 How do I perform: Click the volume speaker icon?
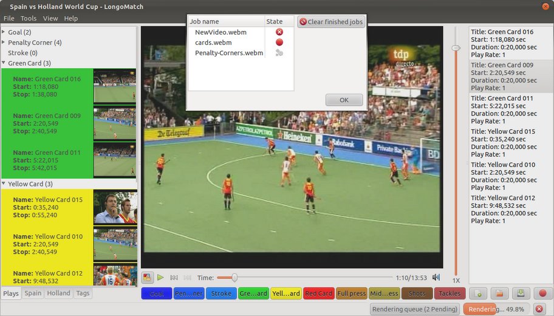436,278
